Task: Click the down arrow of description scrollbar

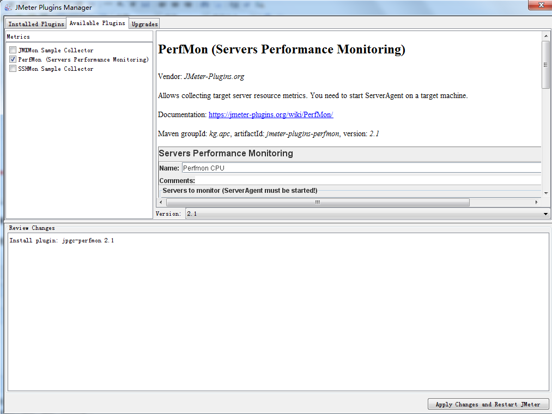Action: (x=545, y=193)
